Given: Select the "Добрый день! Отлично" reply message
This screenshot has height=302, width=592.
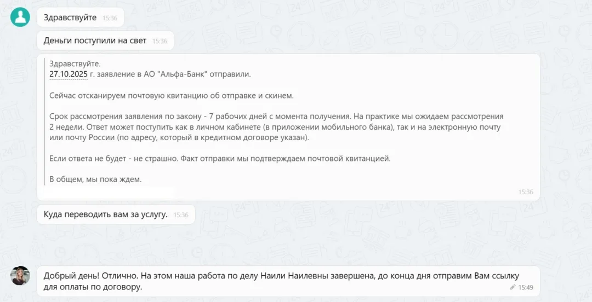Looking at the screenshot, I should click(x=274, y=281).
